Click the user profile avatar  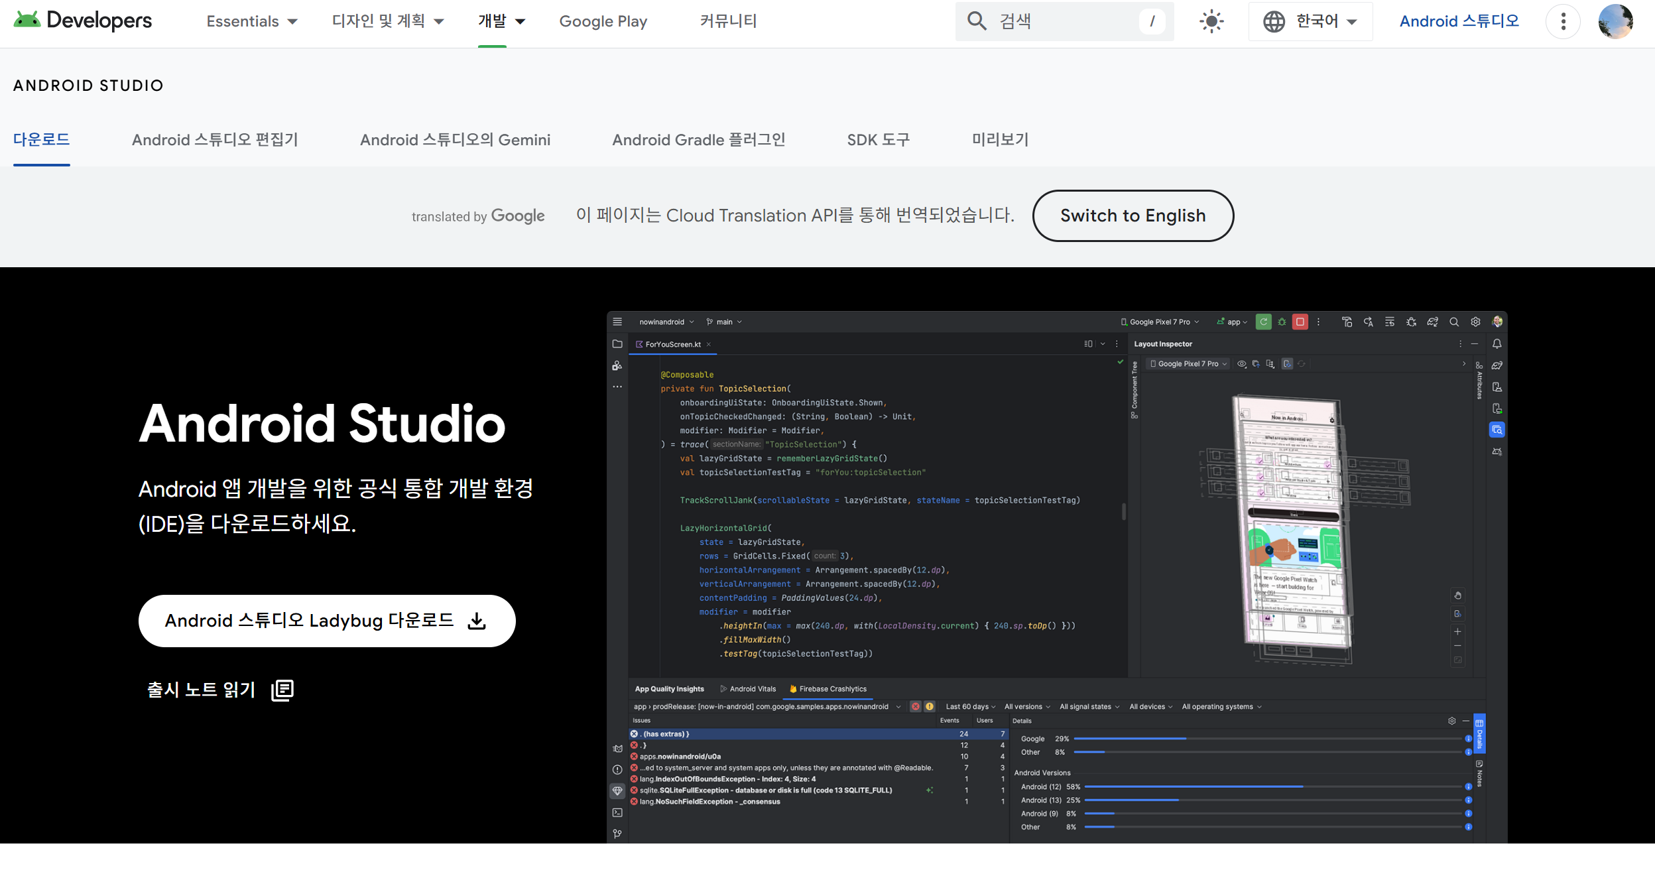pos(1615,21)
